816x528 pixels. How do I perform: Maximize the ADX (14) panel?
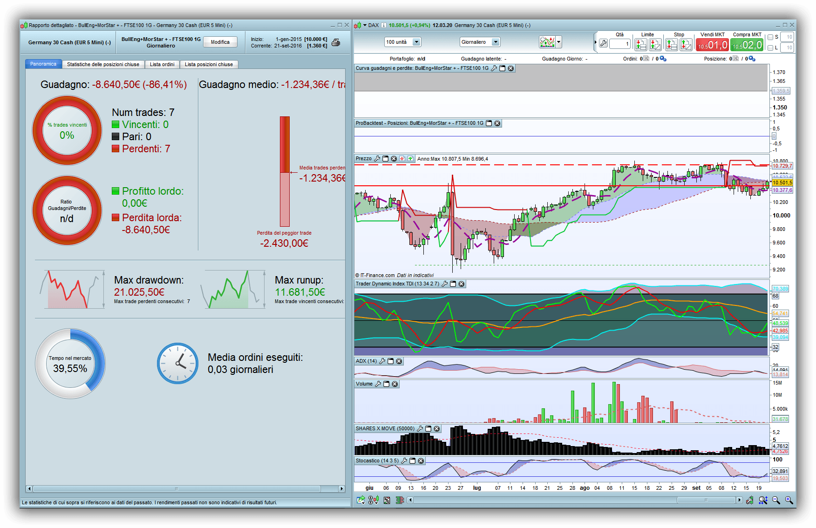tap(391, 361)
